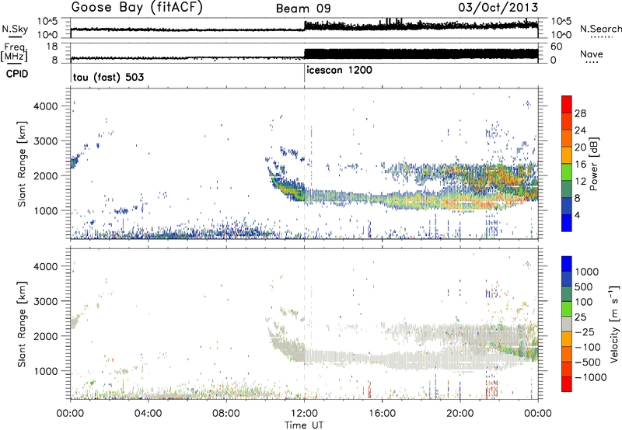This screenshot has height=430, width=622.
Task: Click the date '03/Oct/2013'
Action: click(498, 8)
